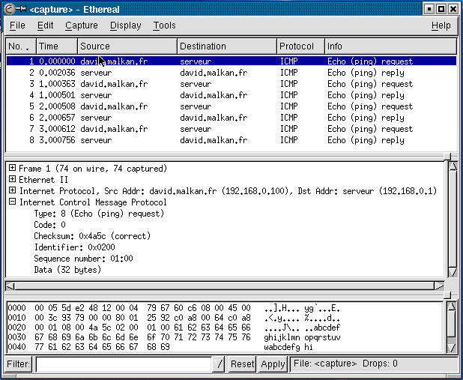Select the Sequence number: 01:00 field
463x380 pixels.
click(x=83, y=259)
